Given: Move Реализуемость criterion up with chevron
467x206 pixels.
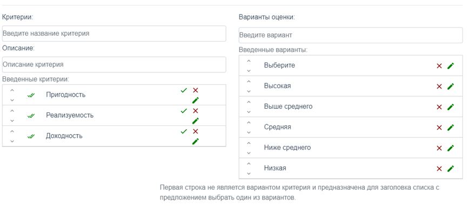Looking at the screenshot, I should click(x=12, y=111).
